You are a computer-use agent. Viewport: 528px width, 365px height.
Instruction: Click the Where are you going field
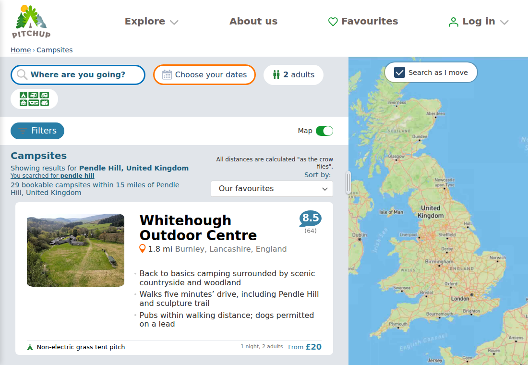pyautogui.click(x=78, y=75)
